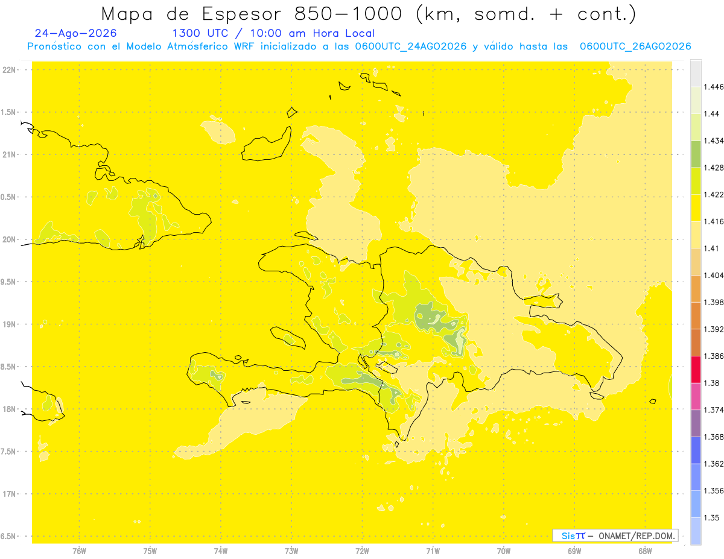Pick the green colorbar segment between 1.428 and 1.434
Screen dimensions: 724x559
(x=696, y=154)
